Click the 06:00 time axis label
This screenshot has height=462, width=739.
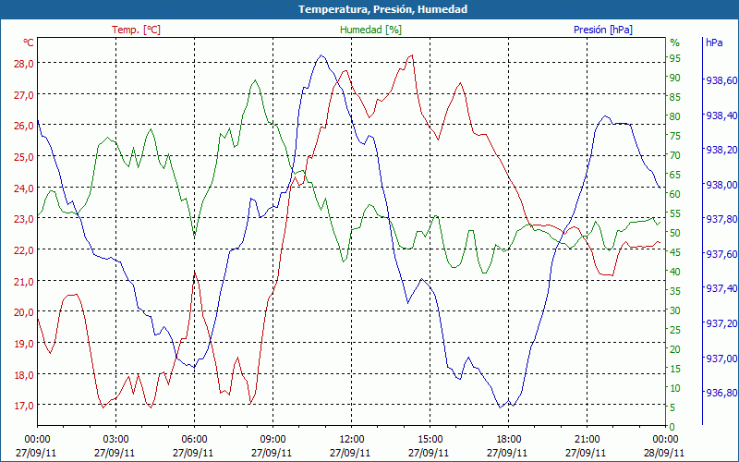tap(194, 440)
